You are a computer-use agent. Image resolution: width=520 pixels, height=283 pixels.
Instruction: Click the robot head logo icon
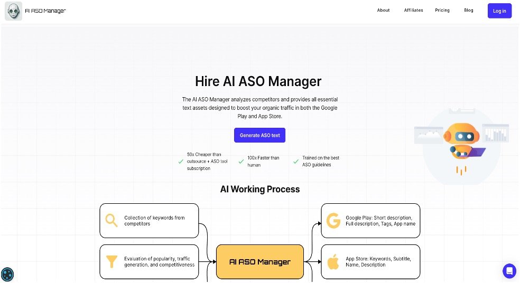(13, 11)
